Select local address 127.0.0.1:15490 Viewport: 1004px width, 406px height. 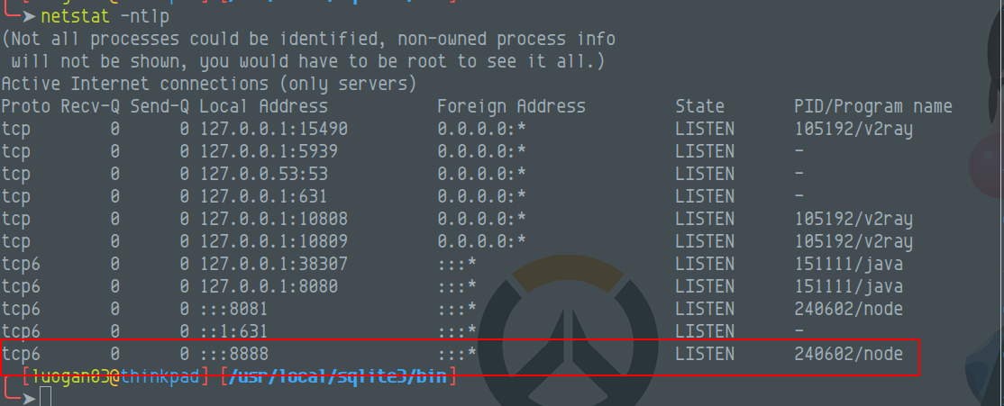[273, 129]
